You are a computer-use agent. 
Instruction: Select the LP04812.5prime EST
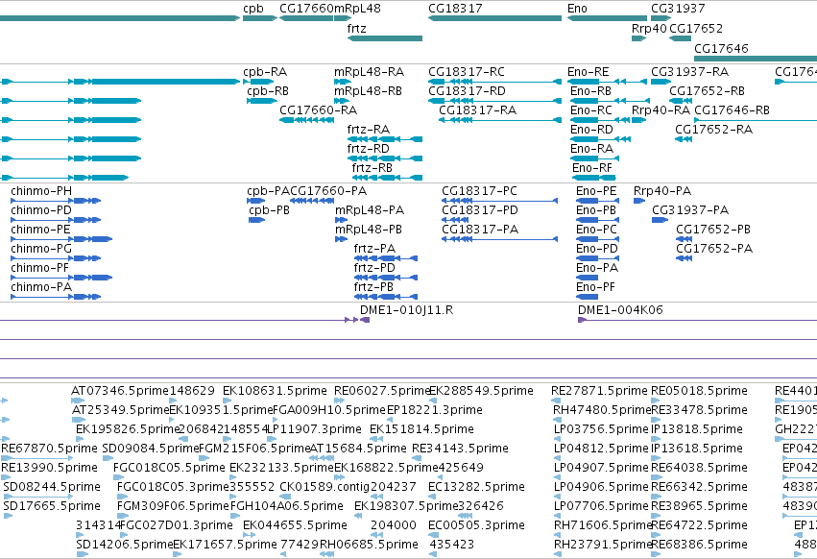[x=558, y=458]
